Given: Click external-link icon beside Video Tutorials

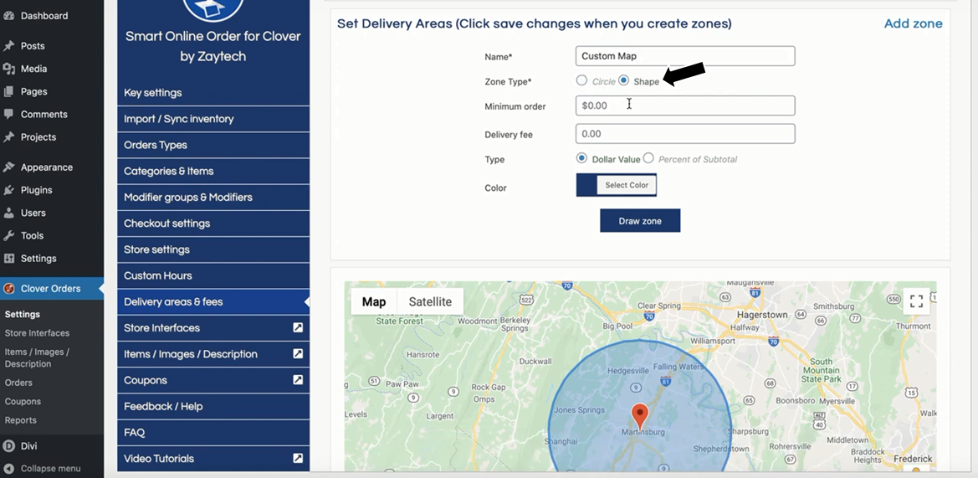Looking at the screenshot, I should [x=298, y=458].
